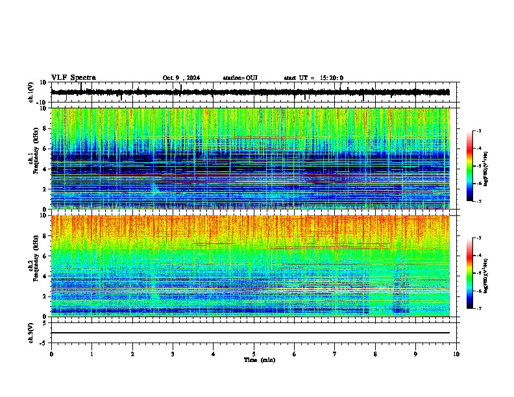Click time axis tick label 4

214,354
